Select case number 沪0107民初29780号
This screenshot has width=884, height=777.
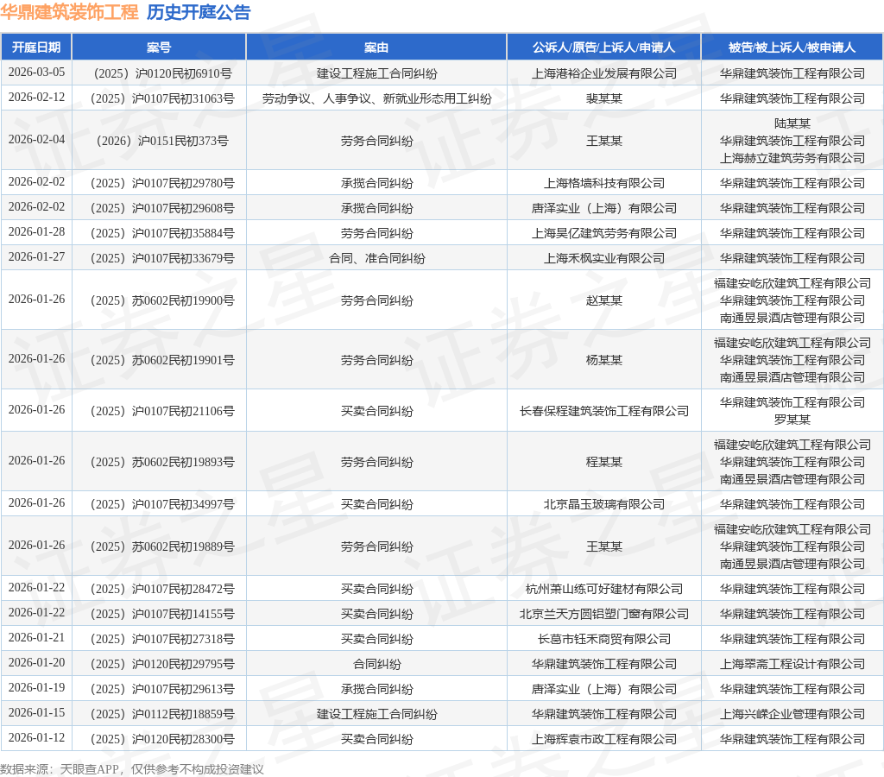coord(163,183)
